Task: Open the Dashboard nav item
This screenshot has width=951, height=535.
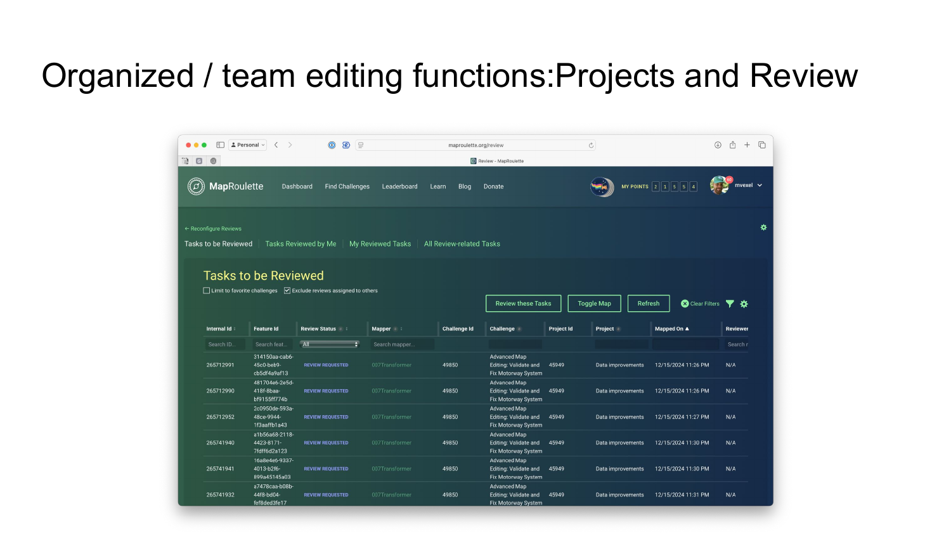Action: tap(297, 186)
